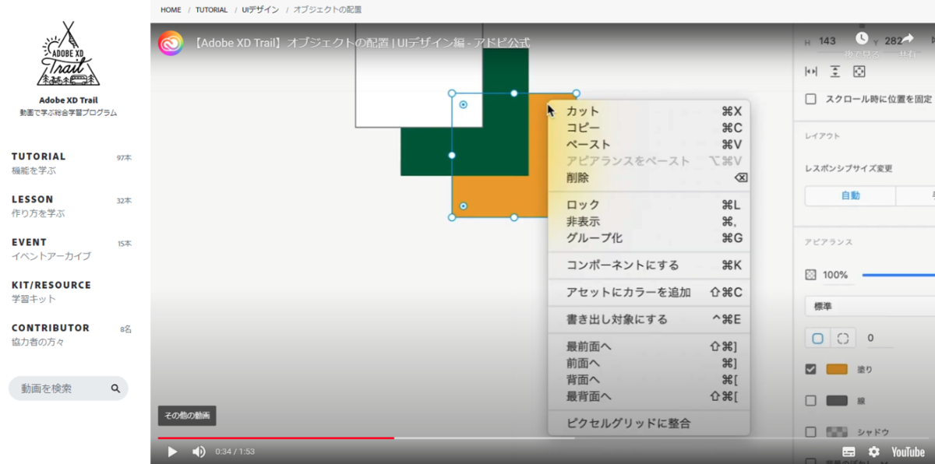
Task: Open YouTube player settings gear
Action: (874, 452)
